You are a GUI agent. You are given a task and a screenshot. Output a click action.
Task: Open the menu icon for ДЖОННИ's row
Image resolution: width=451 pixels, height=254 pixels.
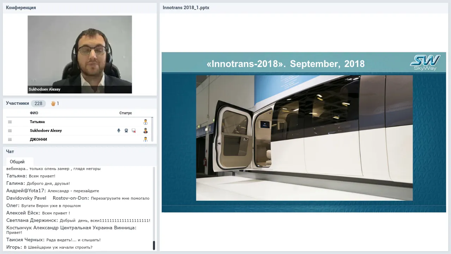point(10,139)
